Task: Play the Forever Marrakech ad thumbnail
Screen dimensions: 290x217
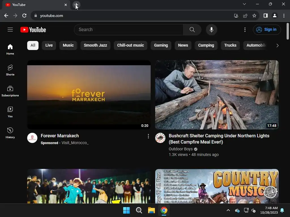Action: tap(89, 95)
